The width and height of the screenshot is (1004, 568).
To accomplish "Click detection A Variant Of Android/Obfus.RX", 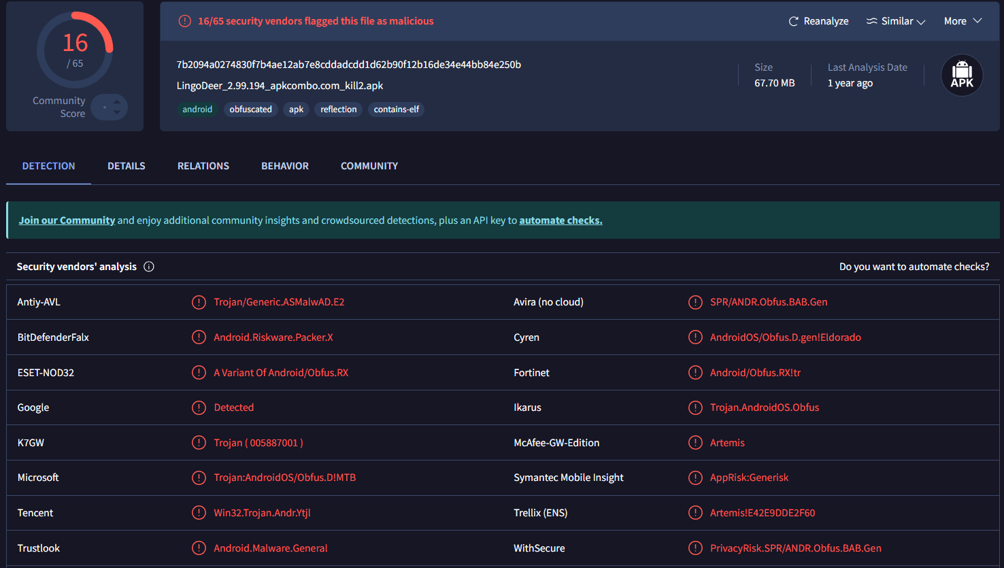I will click(x=281, y=373).
